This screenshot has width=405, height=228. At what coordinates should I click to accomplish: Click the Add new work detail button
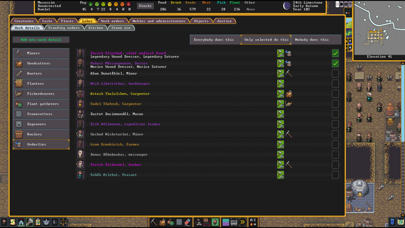click(x=41, y=40)
